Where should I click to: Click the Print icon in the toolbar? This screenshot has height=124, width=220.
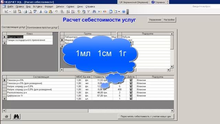click(x=25, y=11)
